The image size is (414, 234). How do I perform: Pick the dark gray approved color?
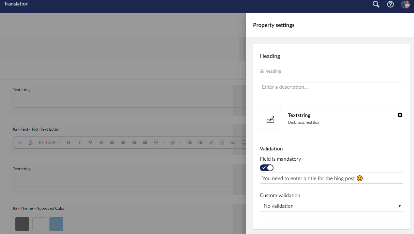pos(22,224)
